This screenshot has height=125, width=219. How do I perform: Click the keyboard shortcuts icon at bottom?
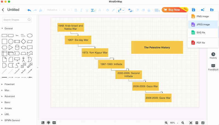click(x=54, y=123)
